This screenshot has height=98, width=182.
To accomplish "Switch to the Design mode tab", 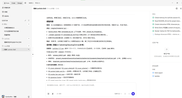I will pyautogui.click(x=20, y=3).
